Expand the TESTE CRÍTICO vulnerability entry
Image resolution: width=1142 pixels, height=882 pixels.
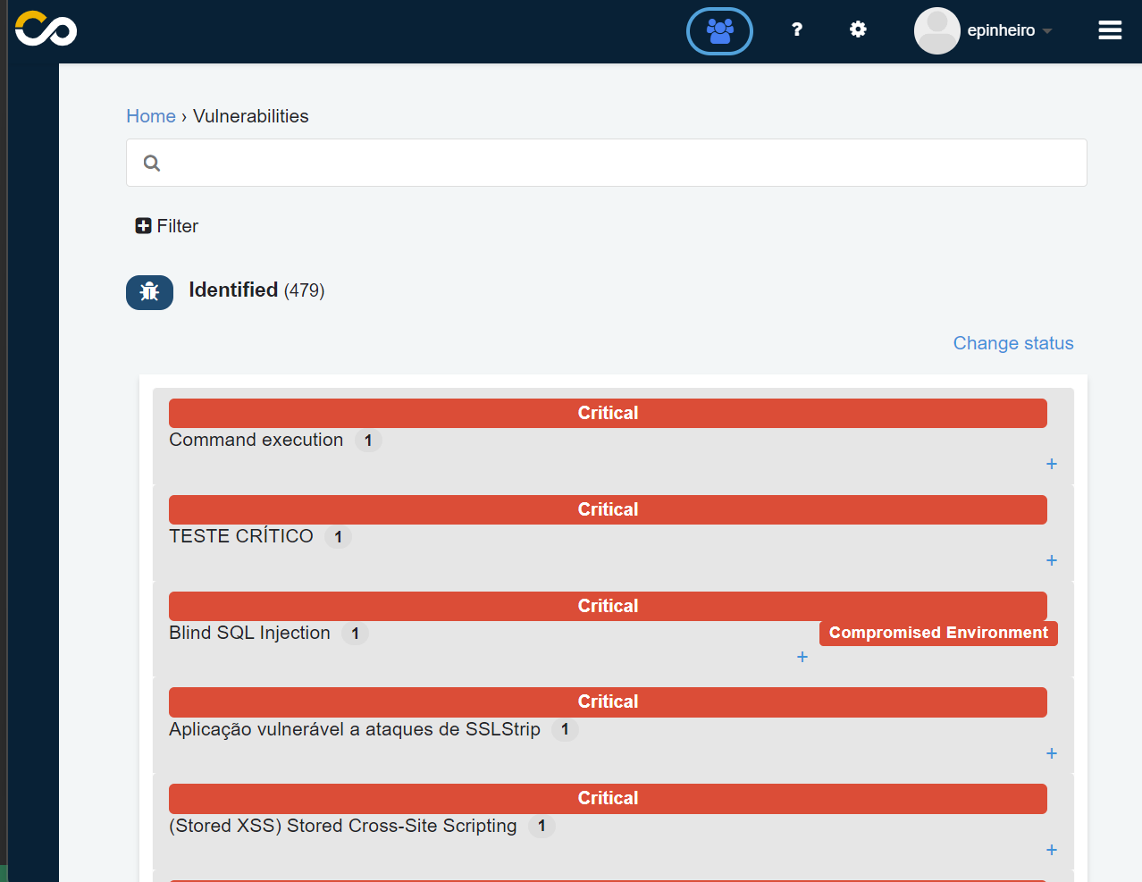point(1051,560)
